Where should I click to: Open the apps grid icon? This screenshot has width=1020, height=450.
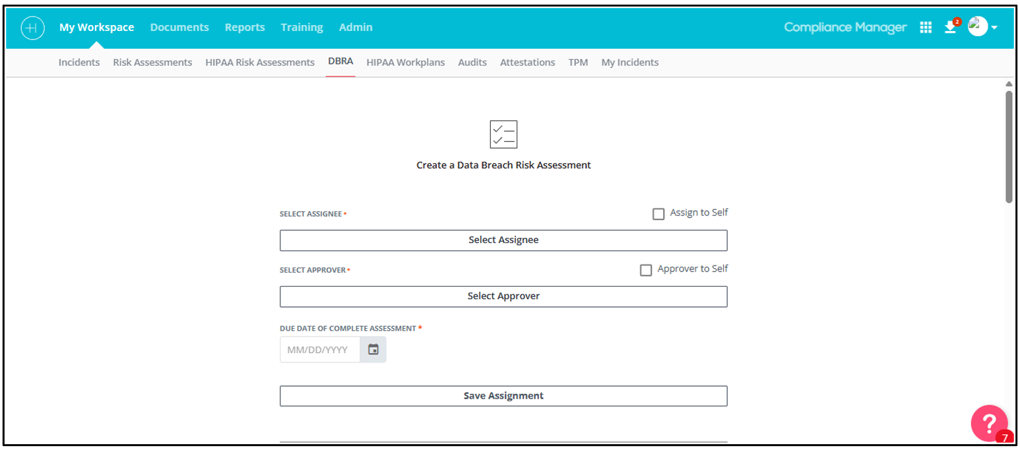pos(926,27)
